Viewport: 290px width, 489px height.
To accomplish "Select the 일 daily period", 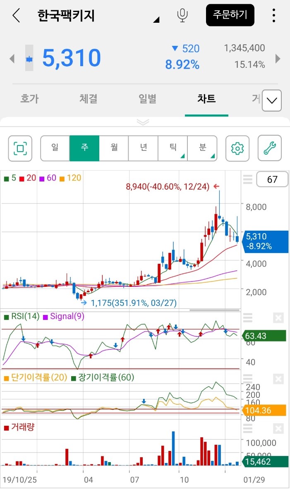I will point(55,148).
